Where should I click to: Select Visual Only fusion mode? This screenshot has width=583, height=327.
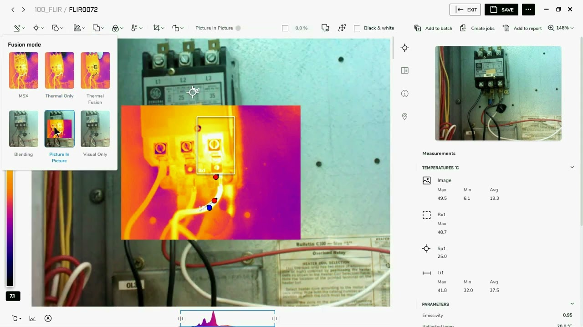pos(95,129)
